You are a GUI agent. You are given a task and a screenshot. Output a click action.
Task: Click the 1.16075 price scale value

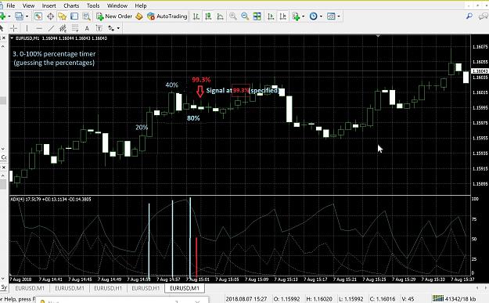(480, 47)
